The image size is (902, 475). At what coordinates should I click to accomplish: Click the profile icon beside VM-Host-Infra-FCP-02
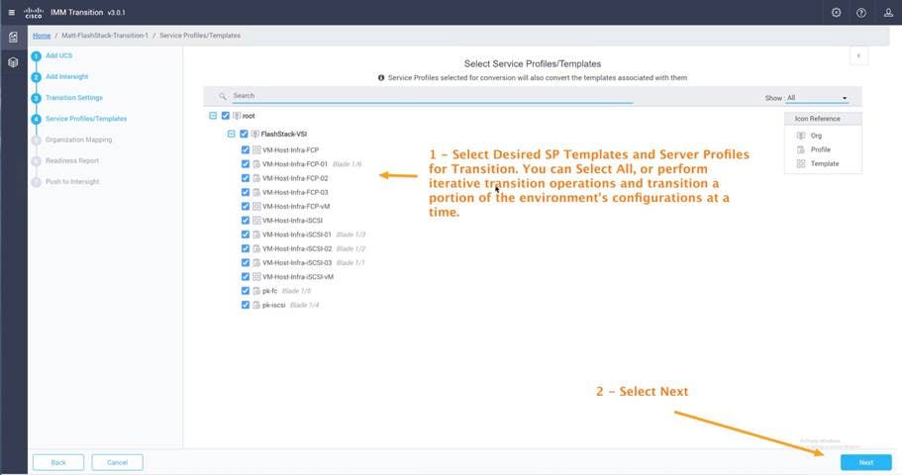coord(256,178)
